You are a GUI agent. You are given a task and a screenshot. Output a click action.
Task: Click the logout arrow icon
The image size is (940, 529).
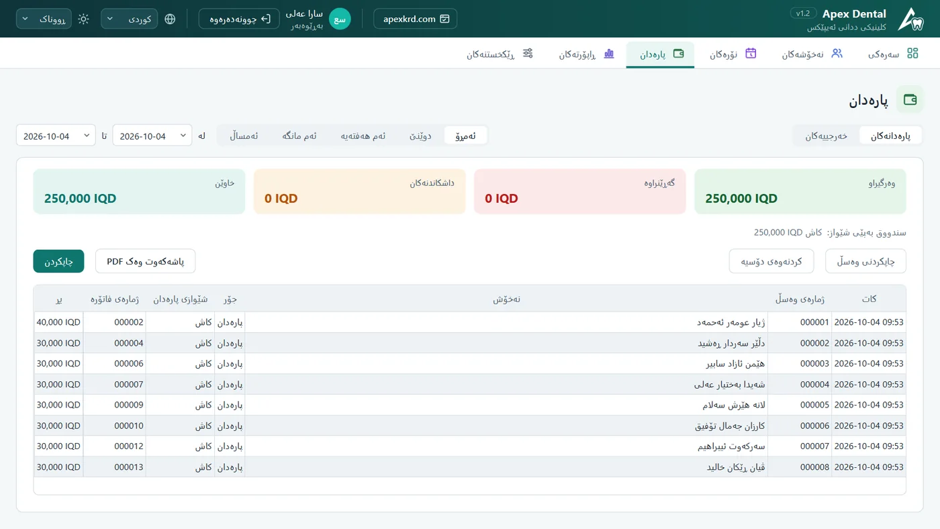[266, 19]
